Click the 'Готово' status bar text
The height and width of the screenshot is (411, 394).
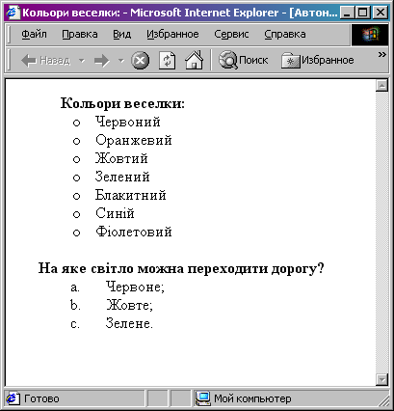point(41,398)
